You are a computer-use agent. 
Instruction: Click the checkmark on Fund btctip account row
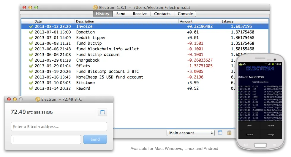point(31,55)
